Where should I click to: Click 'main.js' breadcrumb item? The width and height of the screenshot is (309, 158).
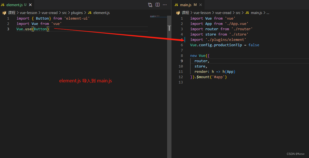coord(257,13)
